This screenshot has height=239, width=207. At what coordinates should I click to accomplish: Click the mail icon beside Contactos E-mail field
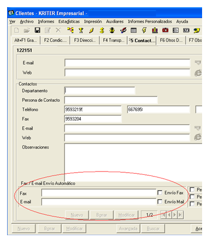[197, 128]
